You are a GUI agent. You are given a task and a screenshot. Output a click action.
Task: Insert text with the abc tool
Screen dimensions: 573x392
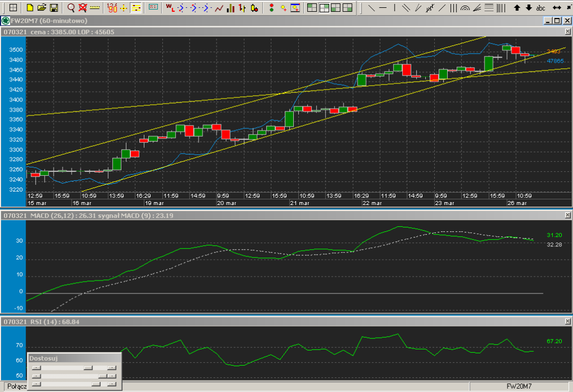541,8
